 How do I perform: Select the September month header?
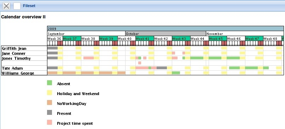point(86,34)
